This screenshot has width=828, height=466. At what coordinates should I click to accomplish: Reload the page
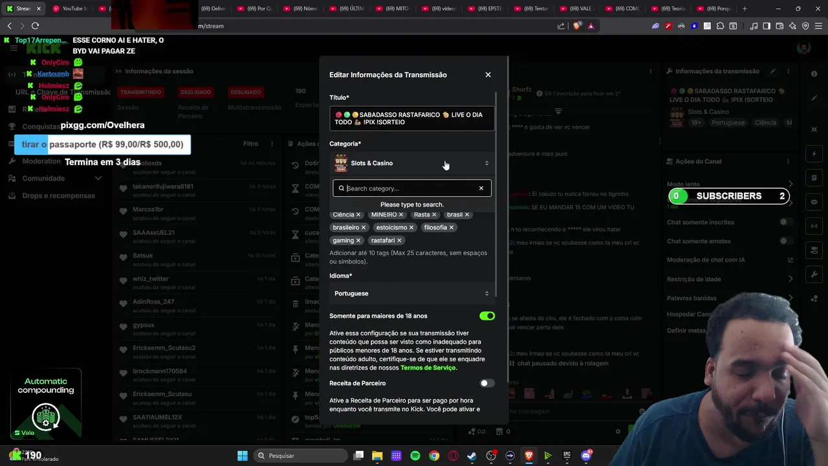click(x=35, y=26)
